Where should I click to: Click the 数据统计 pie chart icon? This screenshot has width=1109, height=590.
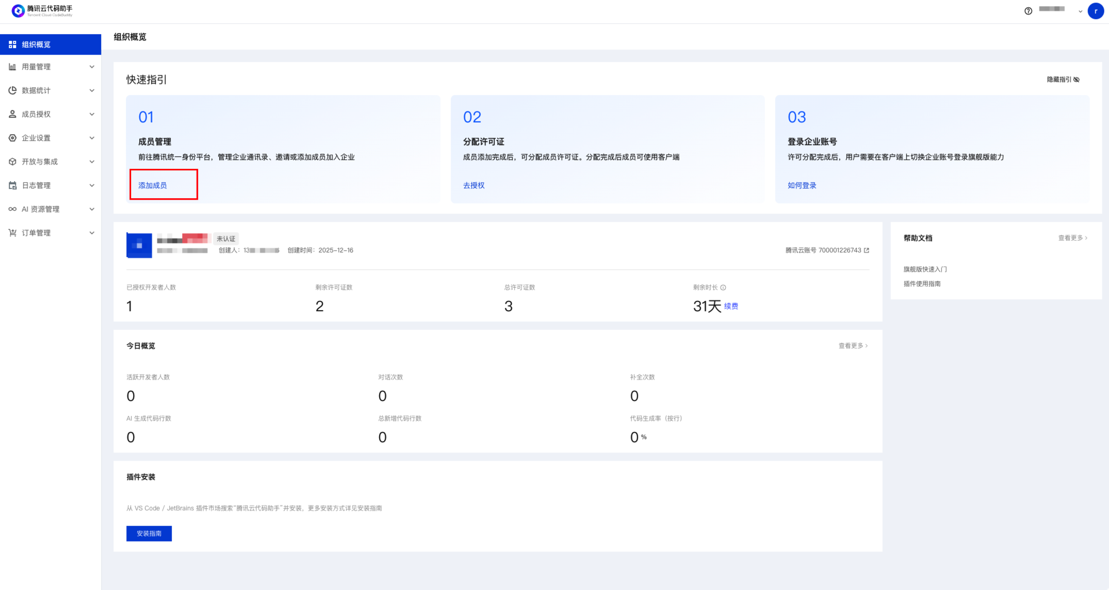point(12,90)
